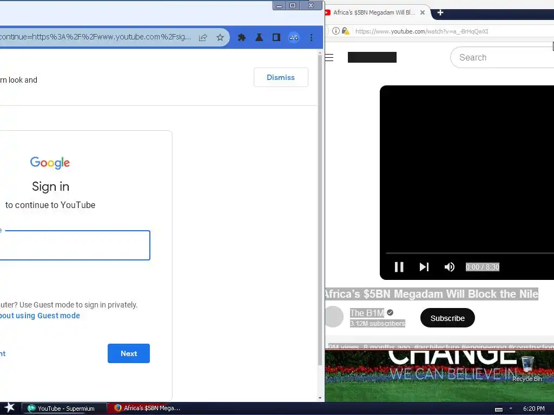This screenshot has width=554, height=415.
Task: Click the 3.12M subscribers text
Action: (377, 324)
